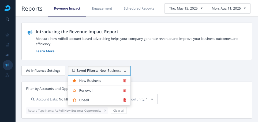258x122 pixels.
Task: Click the AdRoll logo in sidebar
Action: 8,8
